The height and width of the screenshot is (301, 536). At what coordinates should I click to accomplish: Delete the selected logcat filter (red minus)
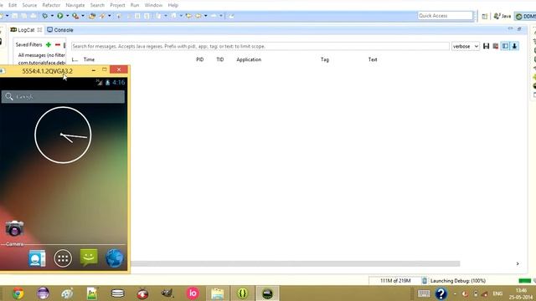pyautogui.click(x=58, y=44)
